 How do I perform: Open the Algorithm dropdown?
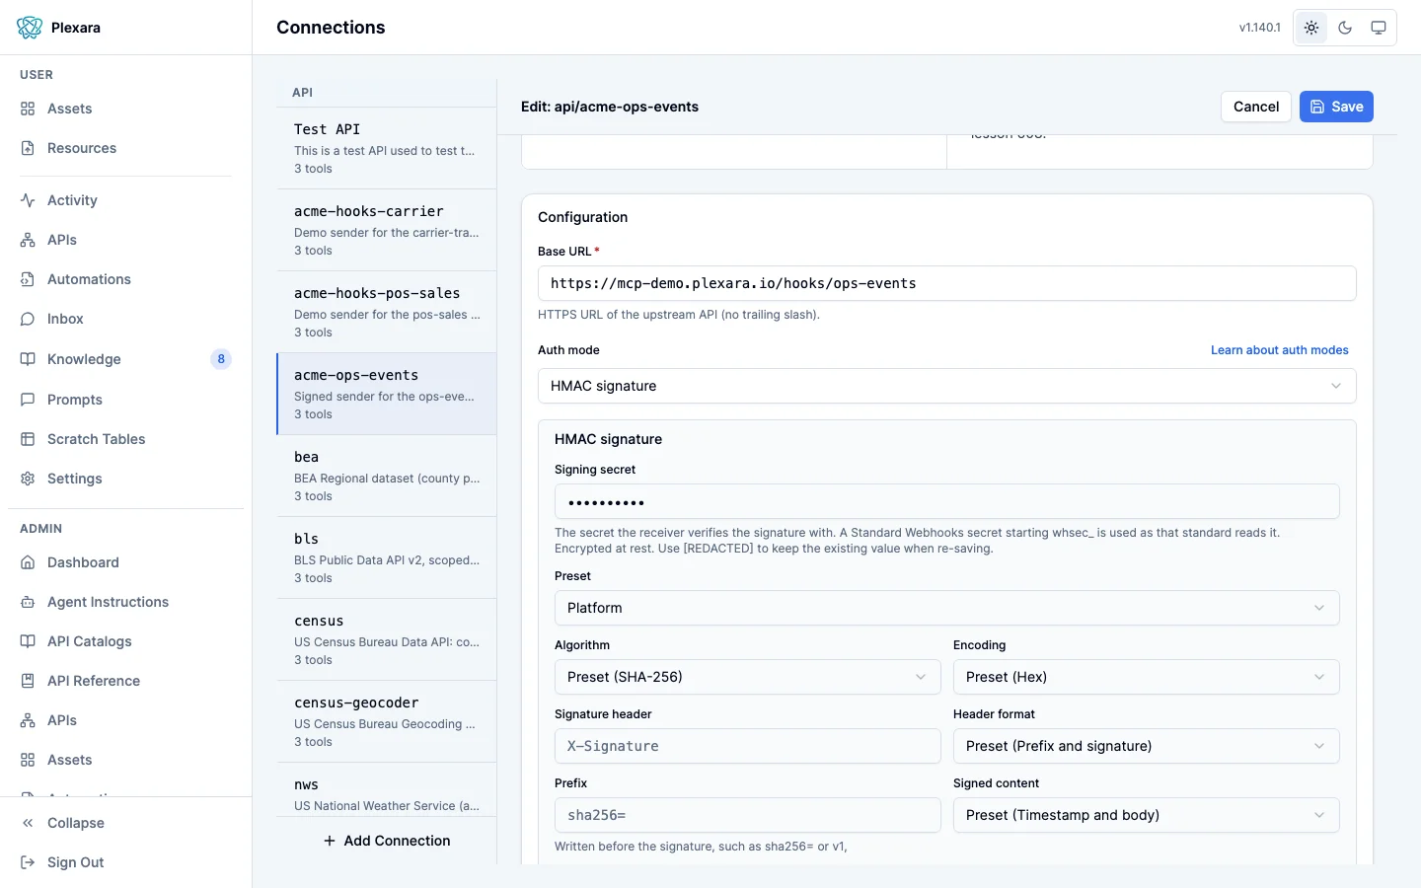[x=748, y=677]
